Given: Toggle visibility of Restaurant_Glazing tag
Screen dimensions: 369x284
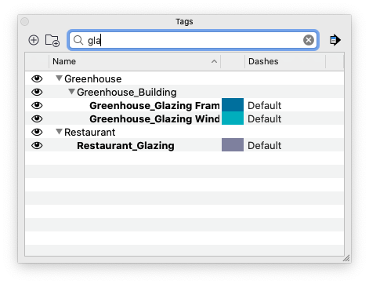Looking at the screenshot, I should click(37, 145).
